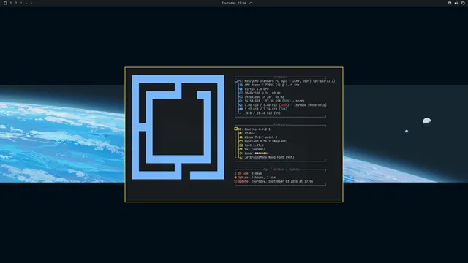Click the CPU icon beside AMD Ryzen 7
This screenshot has height=263, width=468.
(x=241, y=85)
